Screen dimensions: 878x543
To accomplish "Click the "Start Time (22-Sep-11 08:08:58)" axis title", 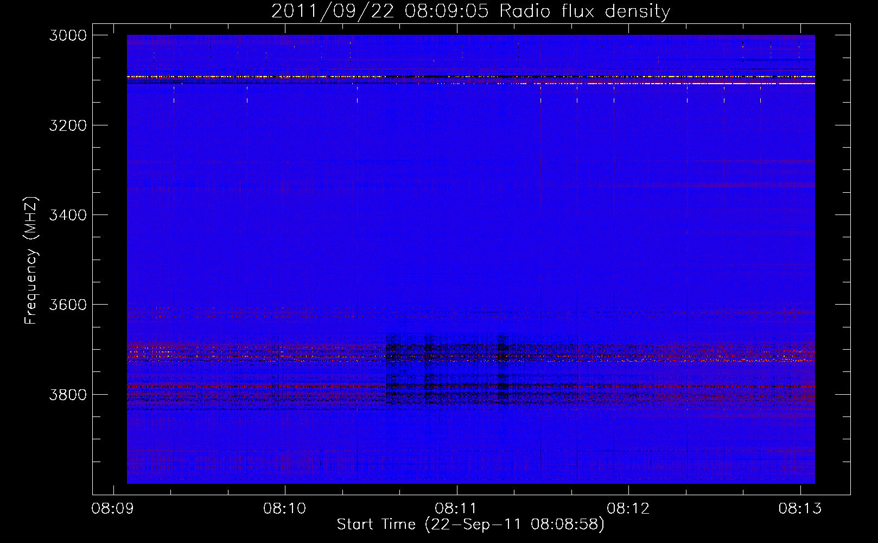I will point(470,525).
